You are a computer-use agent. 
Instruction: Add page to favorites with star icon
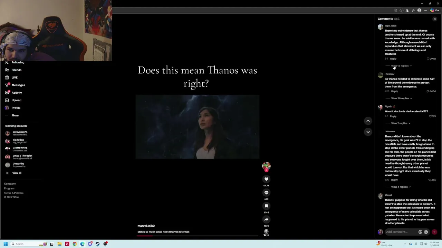(401, 10)
